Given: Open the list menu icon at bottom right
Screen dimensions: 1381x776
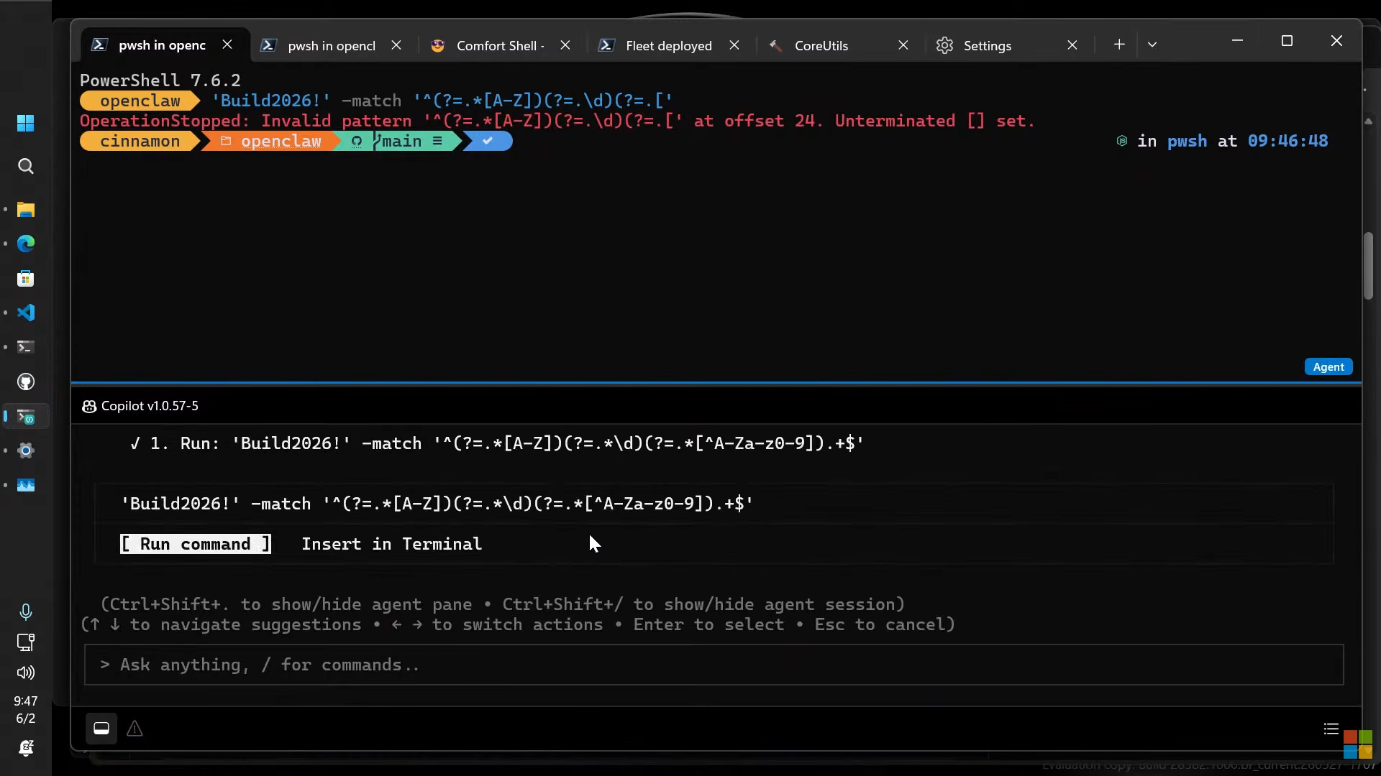Looking at the screenshot, I should [x=1331, y=729].
